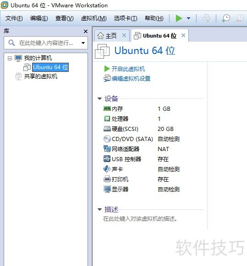Collapse the 设备 section
Viewport: 247px width, 266px height.
(99, 98)
